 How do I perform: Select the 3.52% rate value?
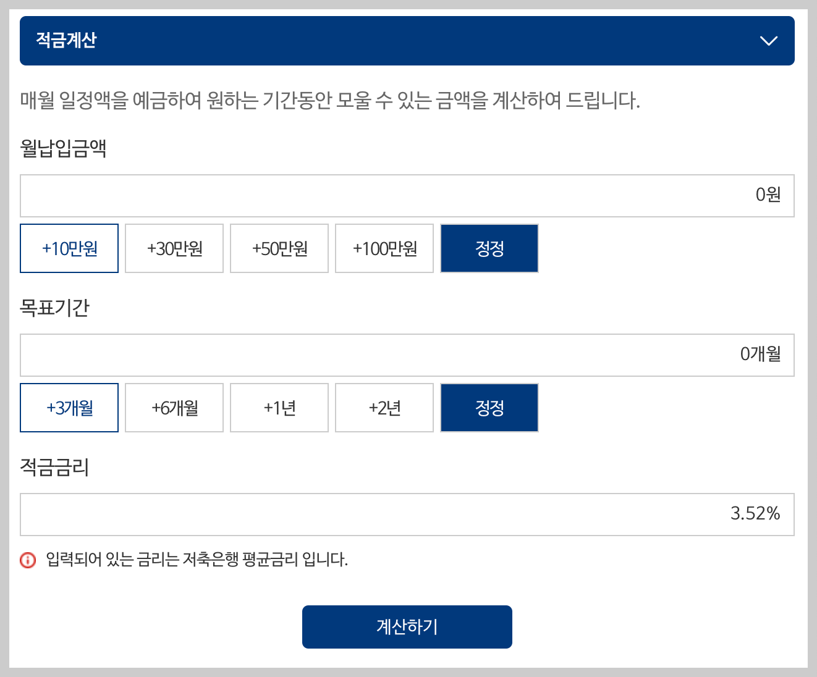pos(755,513)
